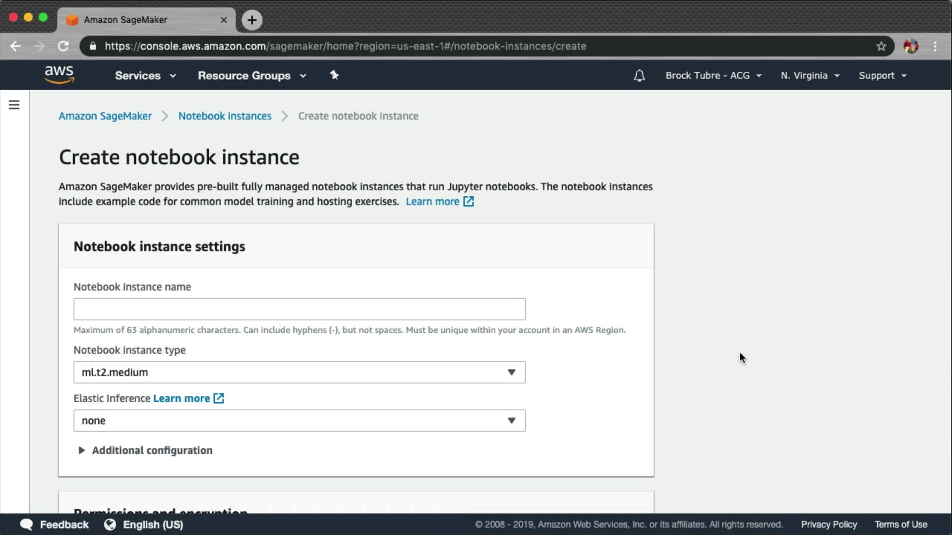This screenshot has width=952, height=535.
Task: Open Chrome three-dot menu
Action: click(935, 46)
